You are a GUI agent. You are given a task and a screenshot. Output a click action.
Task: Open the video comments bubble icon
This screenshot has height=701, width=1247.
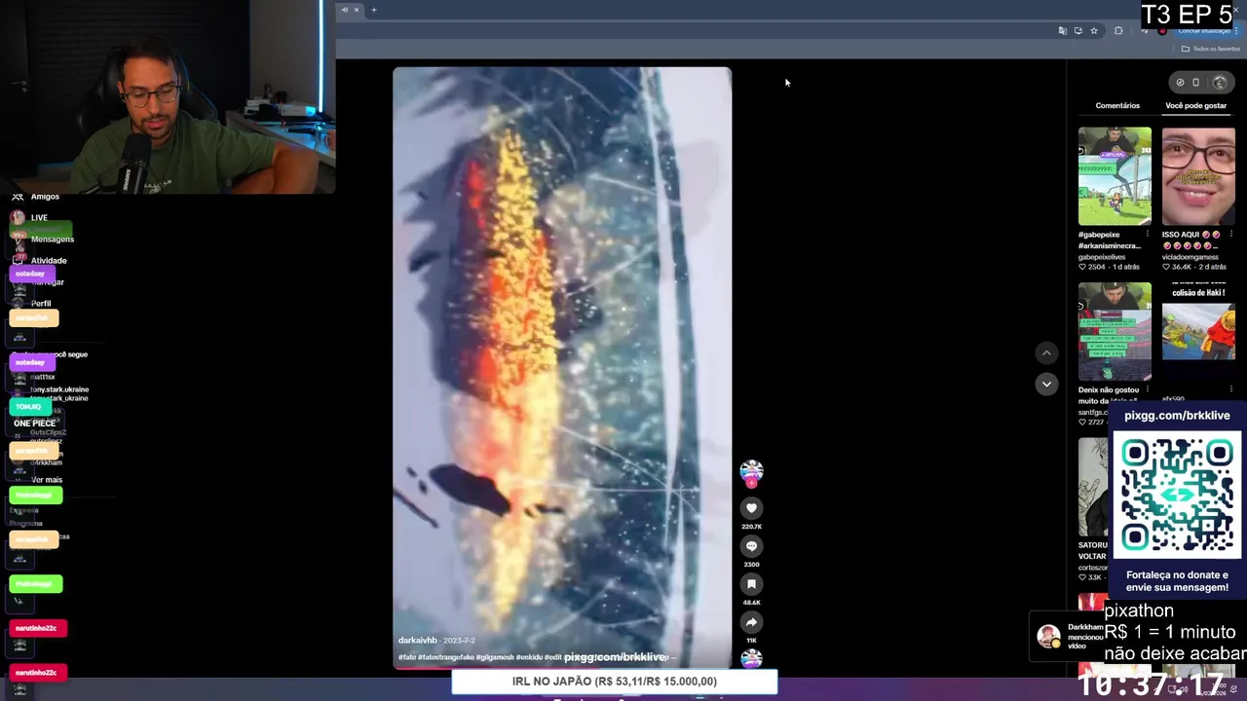pos(751,546)
